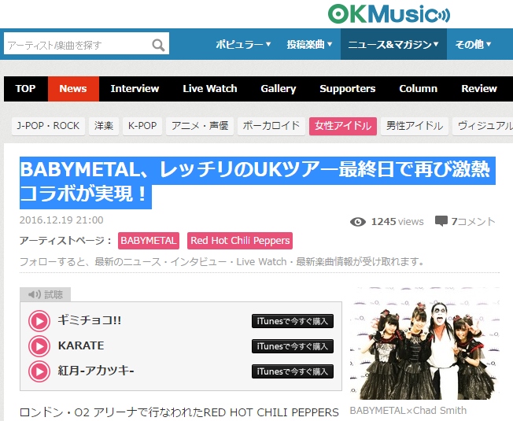Play the ギミチョコ!! preview

pyautogui.click(x=39, y=321)
